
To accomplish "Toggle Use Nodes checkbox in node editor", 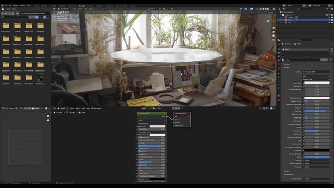I will [x=92, y=108].
